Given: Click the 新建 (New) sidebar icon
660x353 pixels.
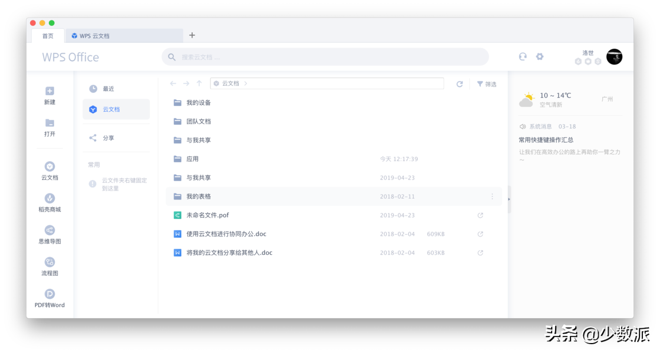Looking at the screenshot, I should point(49,91).
